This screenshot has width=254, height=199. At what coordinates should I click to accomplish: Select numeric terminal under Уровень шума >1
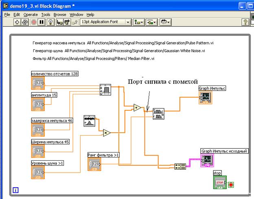click(x=38, y=173)
